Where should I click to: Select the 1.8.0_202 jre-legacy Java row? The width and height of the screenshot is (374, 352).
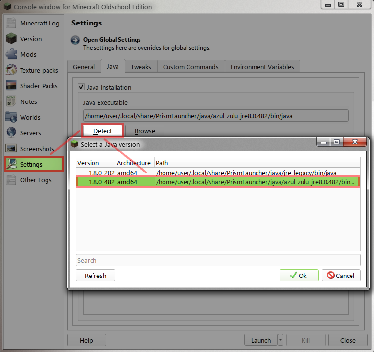218,173
